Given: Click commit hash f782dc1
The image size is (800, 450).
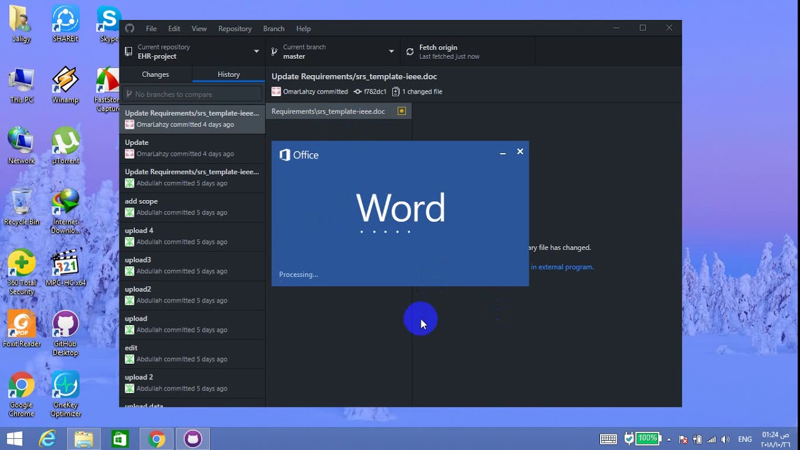Looking at the screenshot, I should point(376,92).
